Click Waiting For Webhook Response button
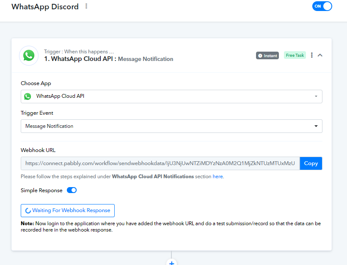The width and height of the screenshot is (347, 265). pos(68,210)
